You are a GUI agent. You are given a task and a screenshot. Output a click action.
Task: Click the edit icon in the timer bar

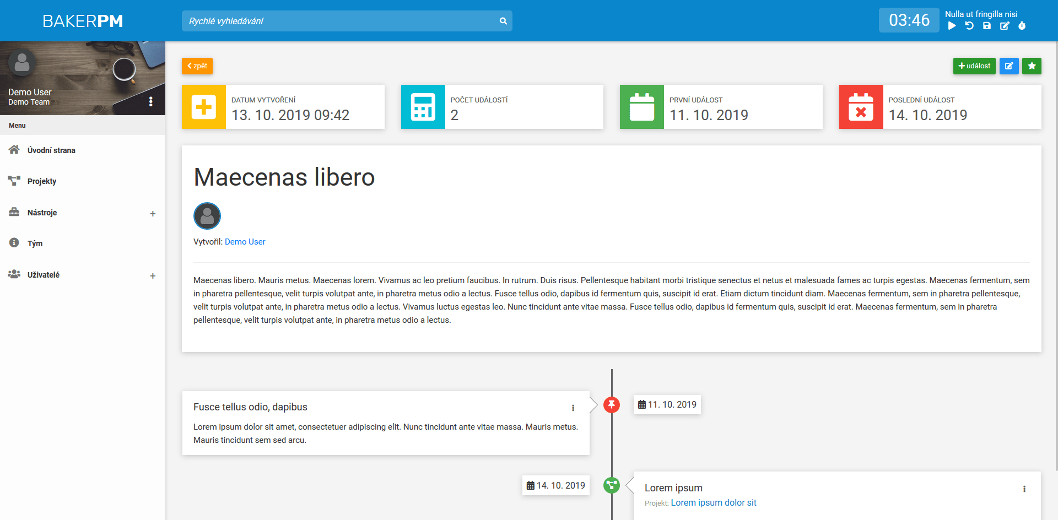point(1005,26)
